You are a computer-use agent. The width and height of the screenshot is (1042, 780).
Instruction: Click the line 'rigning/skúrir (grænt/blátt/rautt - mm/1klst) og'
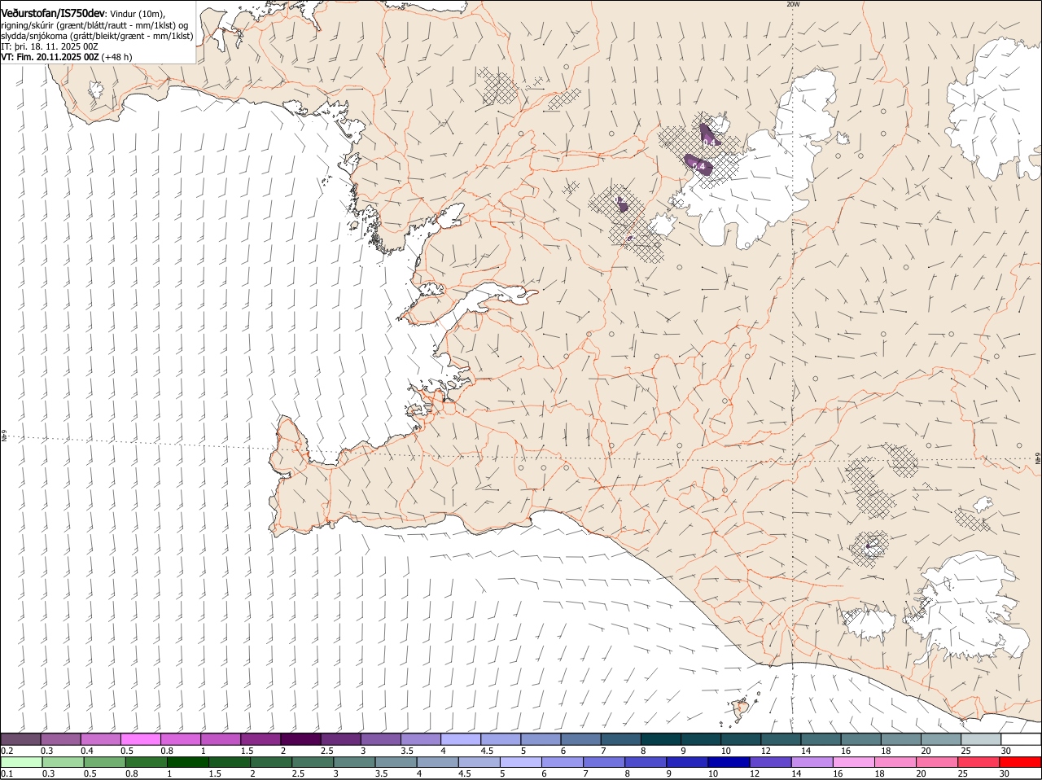click(x=94, y=25)
